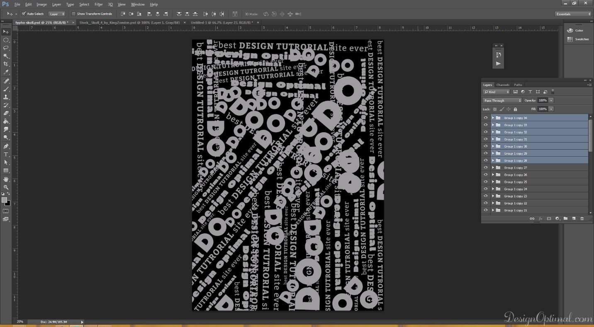Select the Lasso tool
The image size is (594, 327).
tap(6, 48)
